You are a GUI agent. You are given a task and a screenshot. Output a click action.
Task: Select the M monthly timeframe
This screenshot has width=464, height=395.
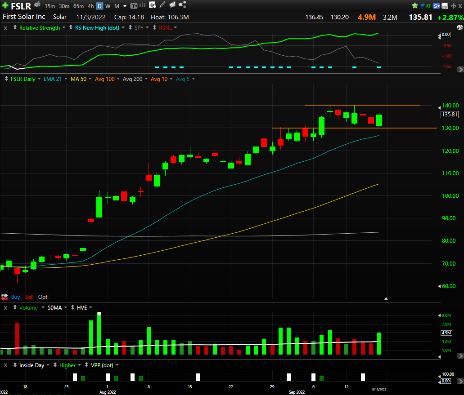tap(117, 6)
